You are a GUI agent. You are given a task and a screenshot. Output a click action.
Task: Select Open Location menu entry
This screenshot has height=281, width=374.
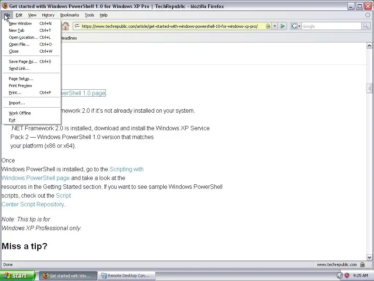[x=31, y=37]
